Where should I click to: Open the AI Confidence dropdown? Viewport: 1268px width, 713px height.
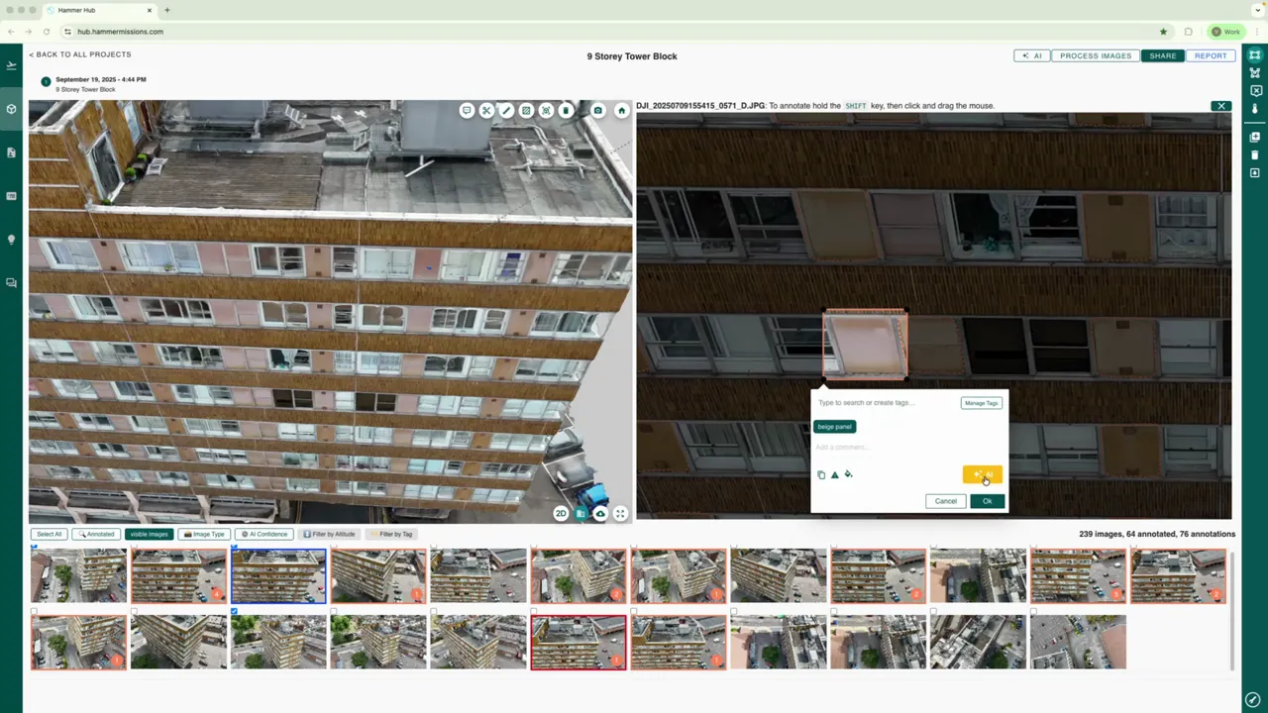pyautogui.click(x=265, y=534)
